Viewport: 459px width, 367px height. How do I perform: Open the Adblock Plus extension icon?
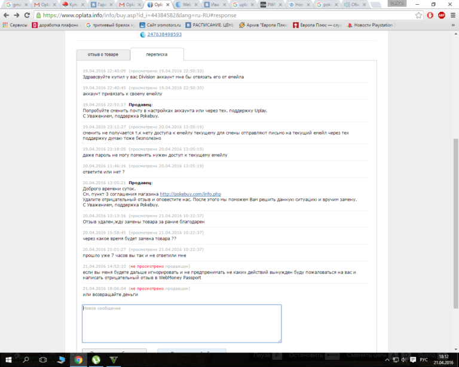pyautogui.click(x=442, y=15)
